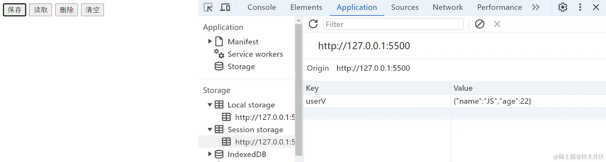Refresh the storage table
Screen dimensions: 606x162
313,24
